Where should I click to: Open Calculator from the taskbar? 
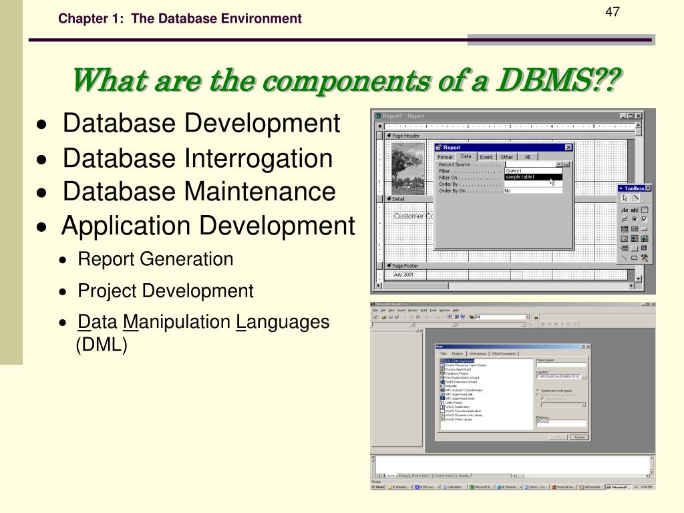(454, 487)
